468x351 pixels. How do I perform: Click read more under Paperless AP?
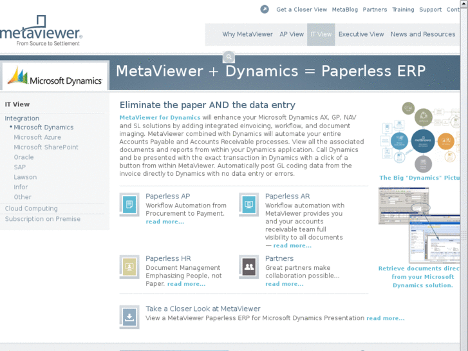tap(165, 222)
